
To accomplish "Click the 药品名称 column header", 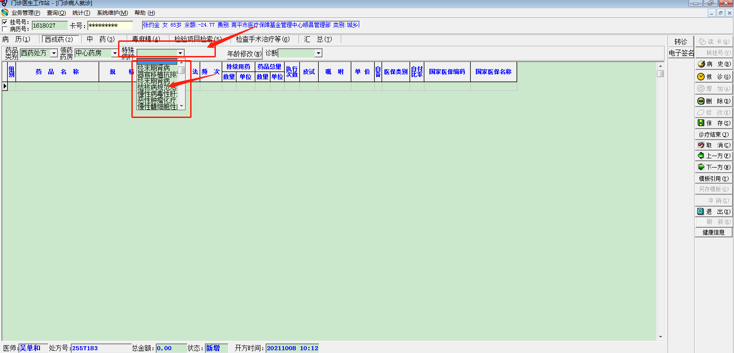I will [57, 72].
